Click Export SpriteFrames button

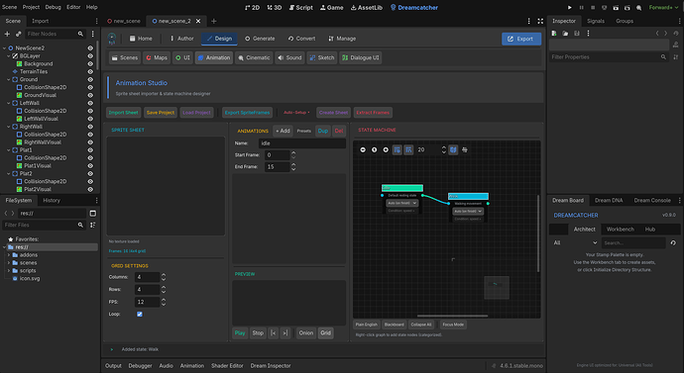coord(248,112)
